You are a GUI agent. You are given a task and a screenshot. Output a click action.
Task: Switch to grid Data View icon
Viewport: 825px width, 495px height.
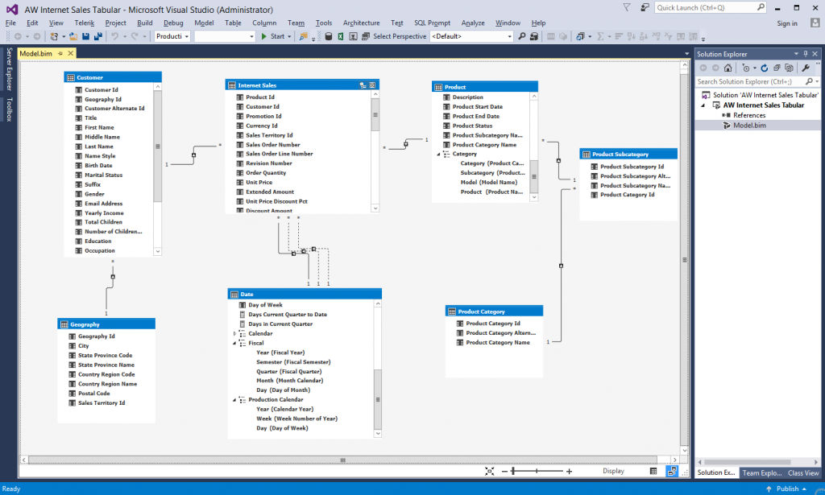pyautogui.click(x=653, y=472)
